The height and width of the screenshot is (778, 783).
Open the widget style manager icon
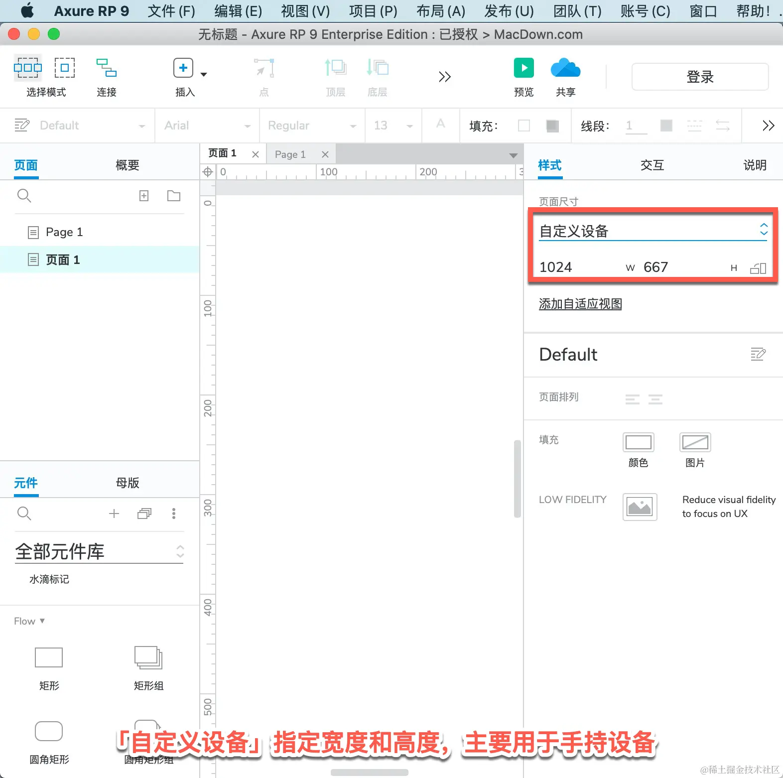point(22,125)
